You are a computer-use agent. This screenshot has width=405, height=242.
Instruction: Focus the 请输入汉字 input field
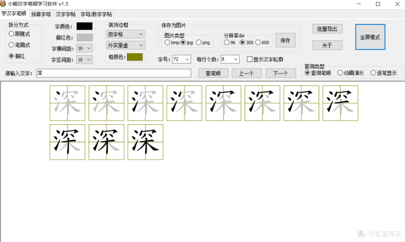point(114,73)
